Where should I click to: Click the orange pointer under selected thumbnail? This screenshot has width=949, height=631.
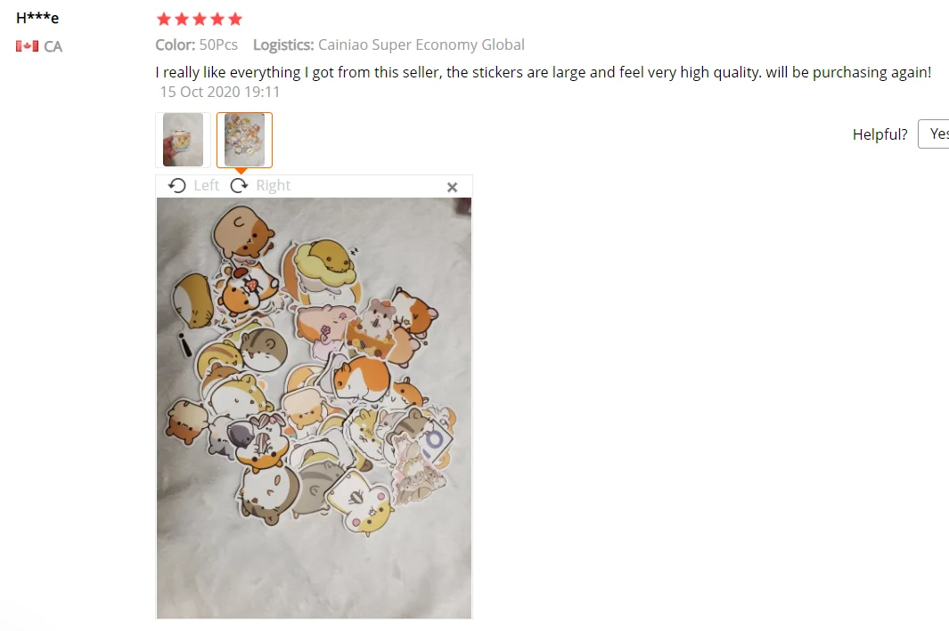click(x=241, y=171)
